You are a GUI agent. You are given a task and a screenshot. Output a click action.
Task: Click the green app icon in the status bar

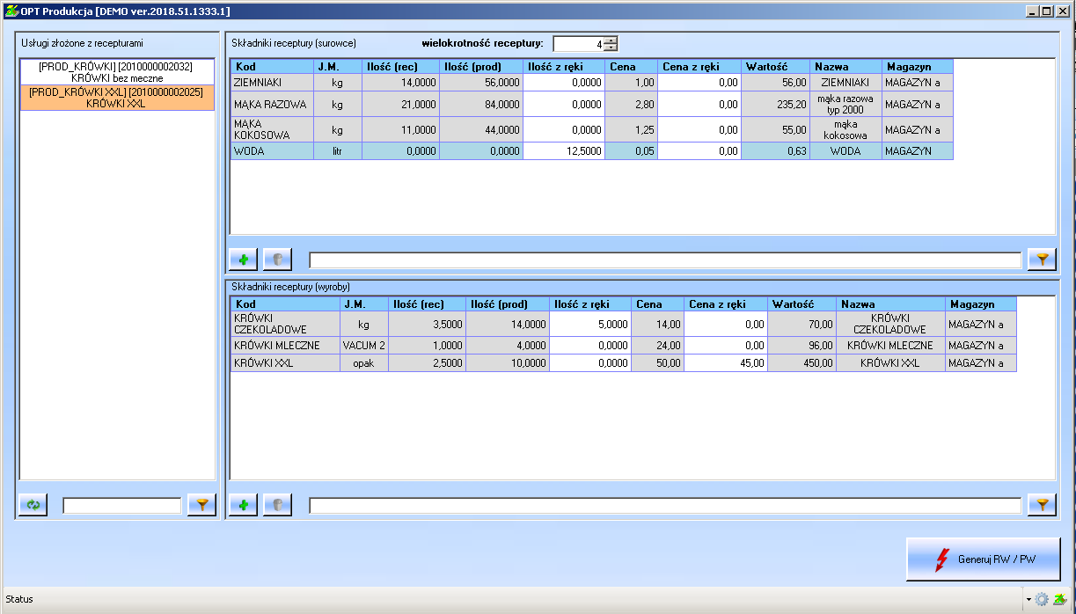(1060, 599)
